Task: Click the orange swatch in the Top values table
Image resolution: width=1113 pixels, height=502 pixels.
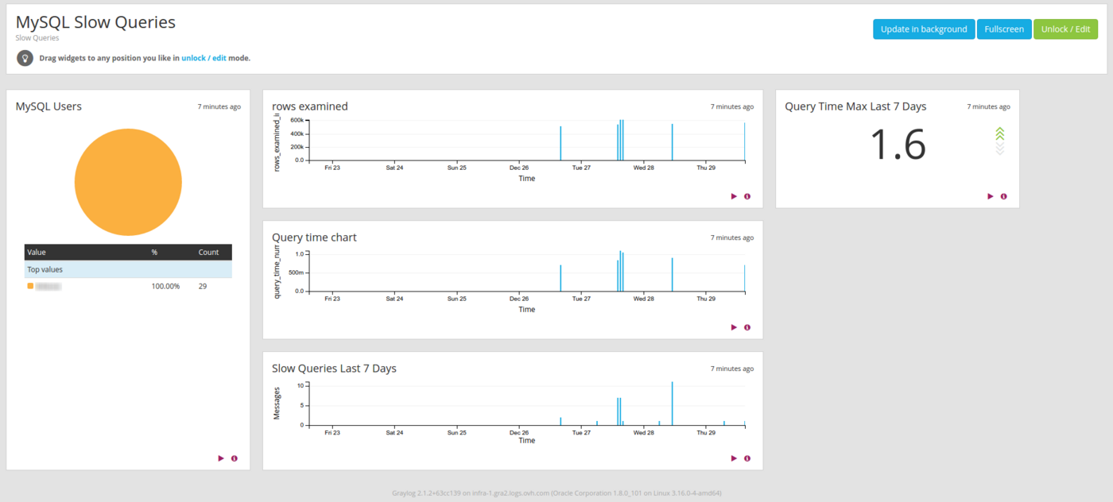Action: click(x=30, y=286)
